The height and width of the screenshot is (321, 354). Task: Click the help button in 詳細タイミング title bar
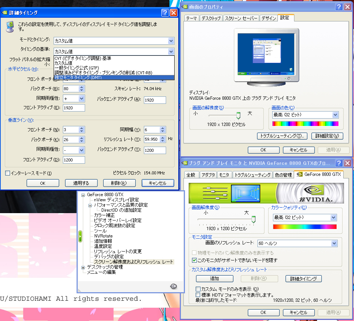pos(165,13)
